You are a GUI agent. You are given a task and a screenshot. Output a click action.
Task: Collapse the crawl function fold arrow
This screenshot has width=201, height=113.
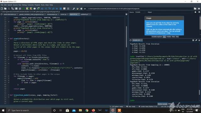tap(9, 39)
